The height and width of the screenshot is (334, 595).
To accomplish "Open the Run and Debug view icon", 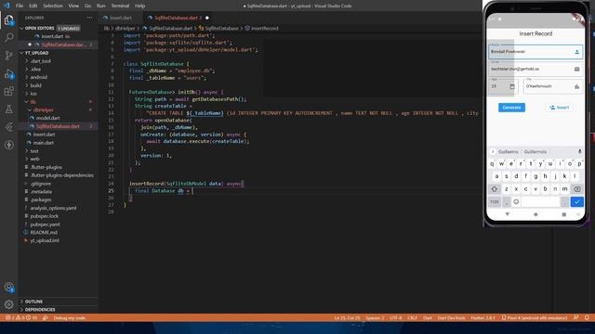I will coord(8,73).
